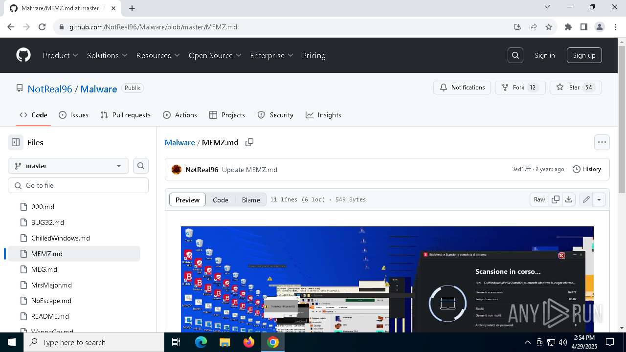Screen dimensions: 626x352
Task: Click the page vertical scrollbar
Action: point(622,119)
